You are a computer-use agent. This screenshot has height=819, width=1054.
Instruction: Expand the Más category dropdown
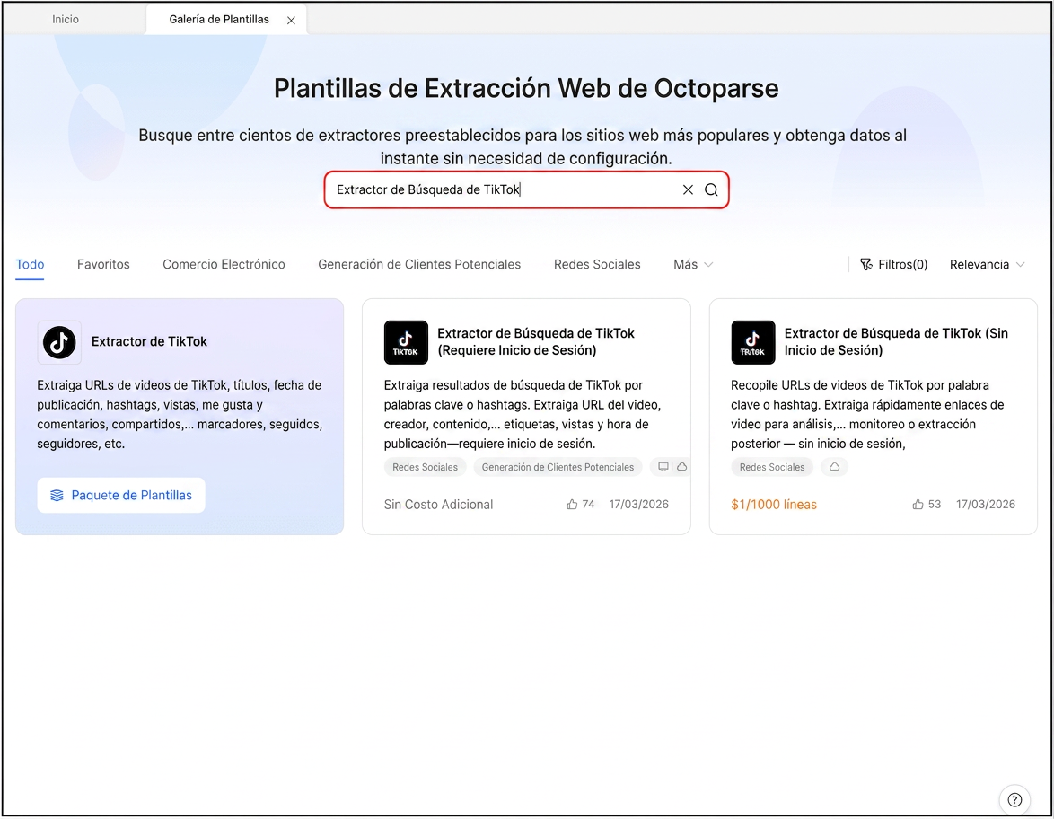tap(693, 264)
